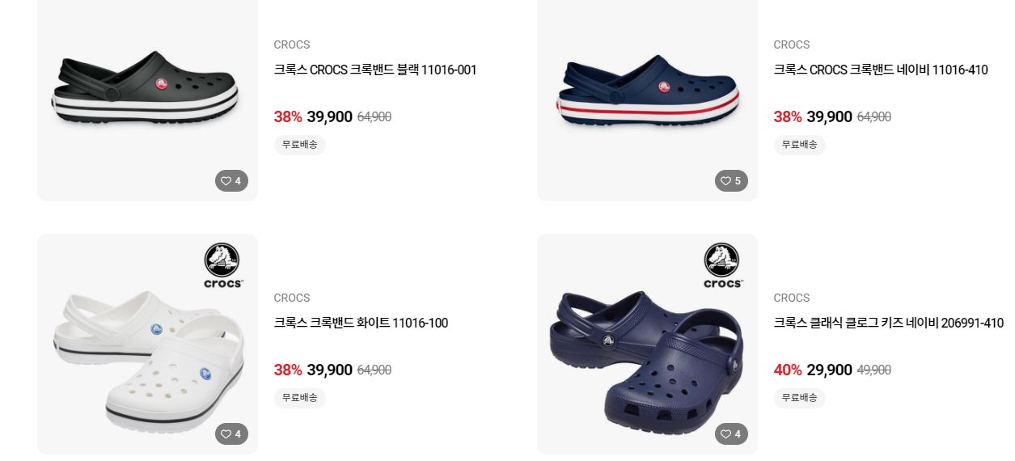The height and width of the screenshot is (461, 1015).
Task: Open 크록스 클래식 클로그 키즈 네이비 206991-410 title
Action: pyautogui.click(x=888, y=324)
